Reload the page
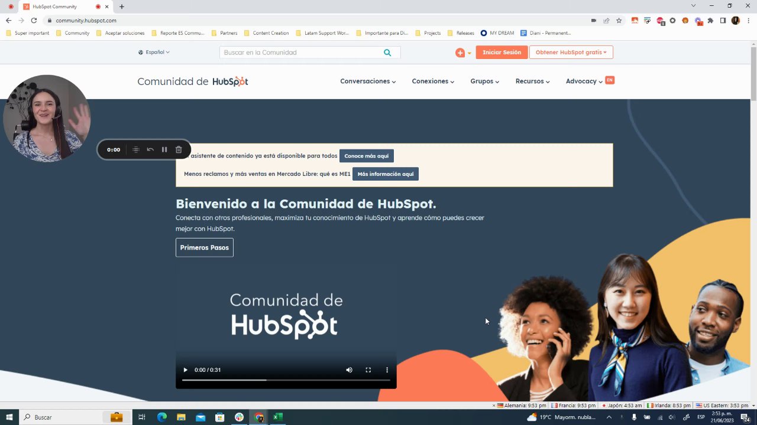The image size is (757, 425). click(x=34, y=20)
